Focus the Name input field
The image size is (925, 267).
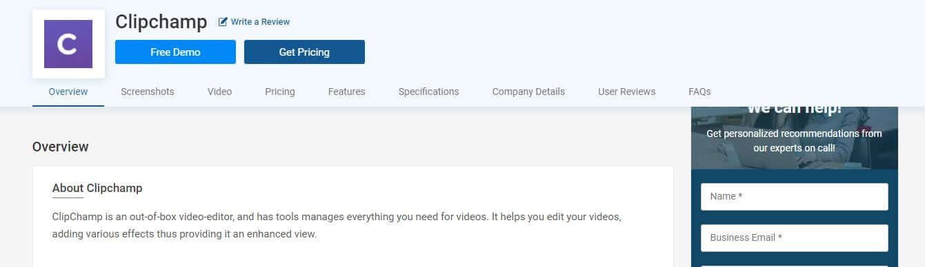click(795, 197)
